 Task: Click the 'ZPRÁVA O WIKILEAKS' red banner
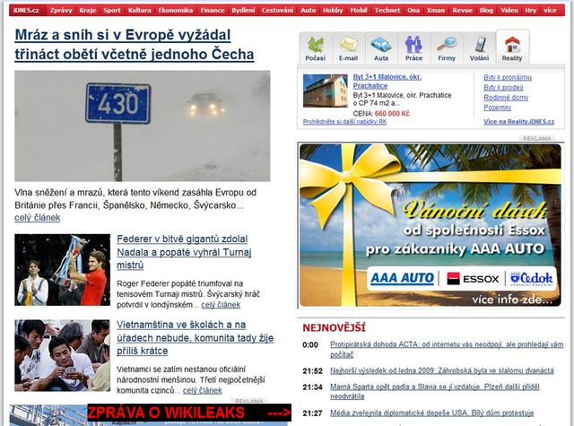pyautogui.click(x=189, y=413)
